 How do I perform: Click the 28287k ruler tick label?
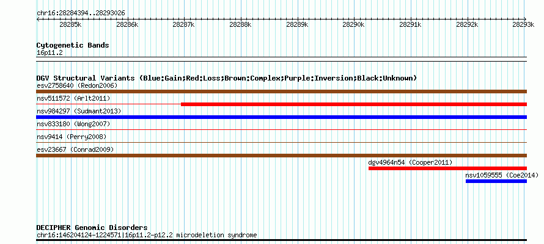point(184,24)
